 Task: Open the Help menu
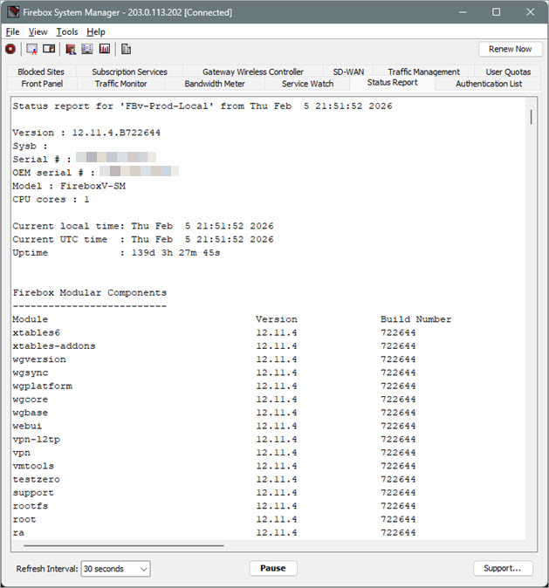pos(96,32)
